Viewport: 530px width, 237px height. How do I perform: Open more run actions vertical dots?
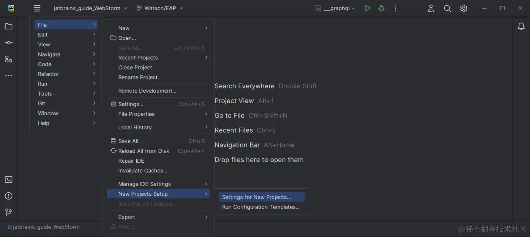pyautogui.click(x=395, y=8)
